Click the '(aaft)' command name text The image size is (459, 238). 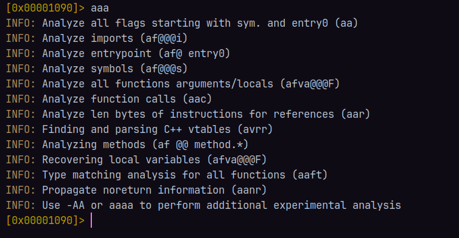(x=310, y=175)
